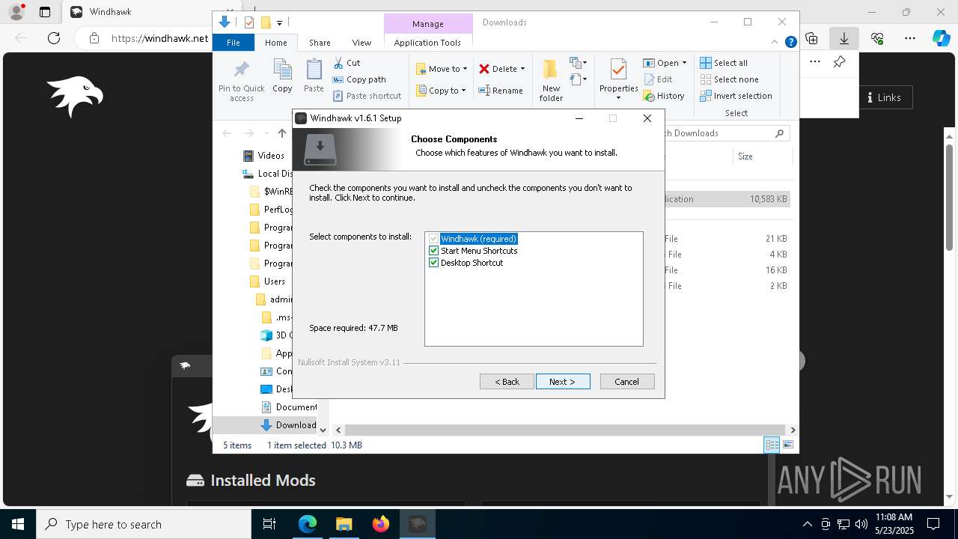Click Select all in ribbon
This screenshot has width=958, height=539.
click(x=724, y=63)
